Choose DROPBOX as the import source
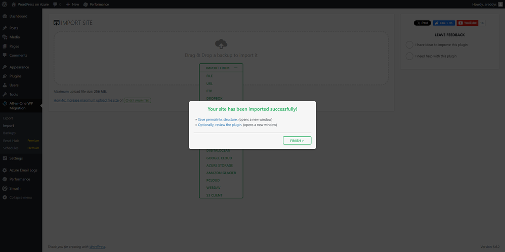The width and height of the screenshot is (505, 252). pyautogui.click(x=215, y=98)
